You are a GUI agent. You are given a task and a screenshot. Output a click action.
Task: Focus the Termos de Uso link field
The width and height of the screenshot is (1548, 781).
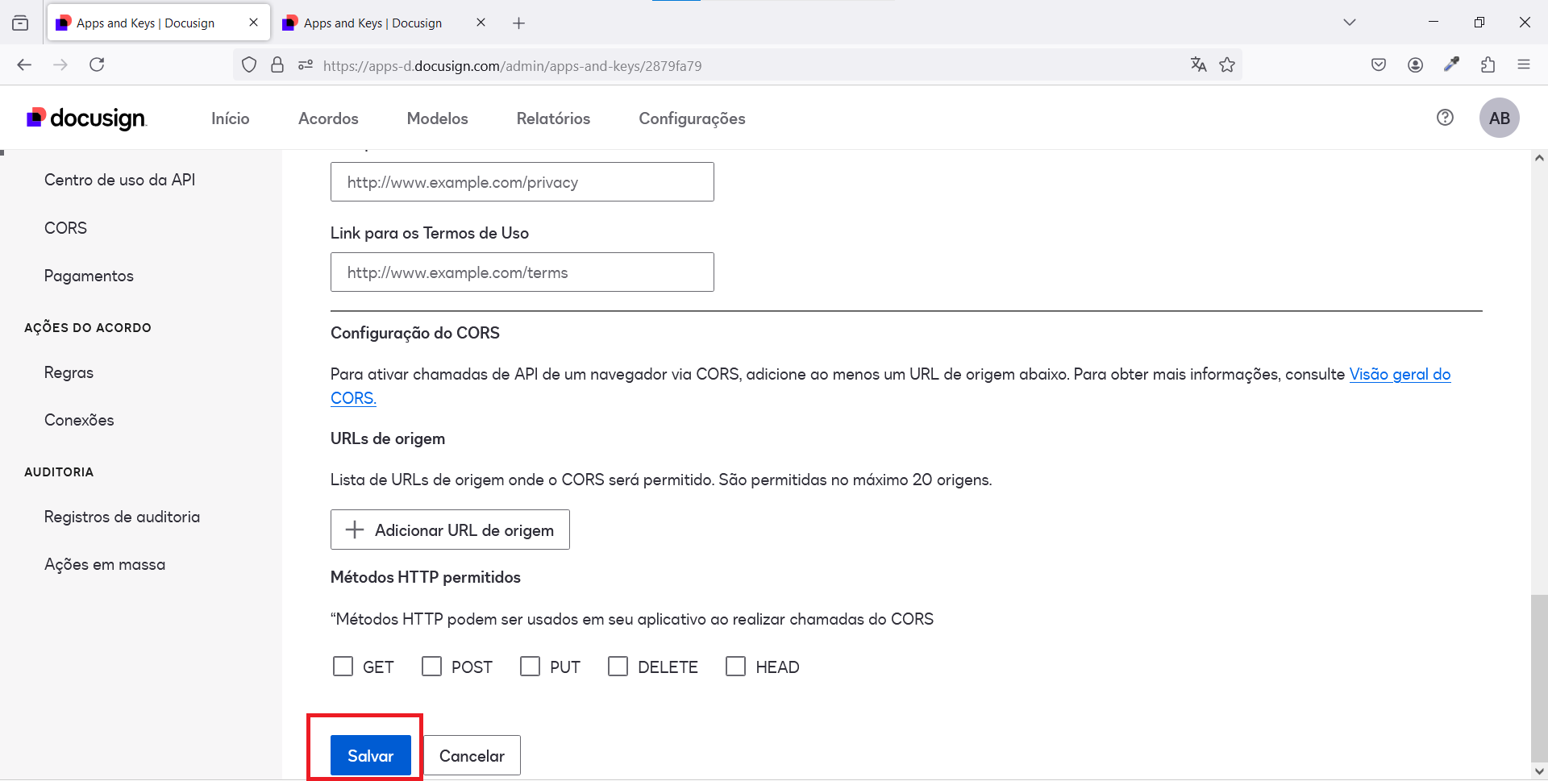(522, 272)
